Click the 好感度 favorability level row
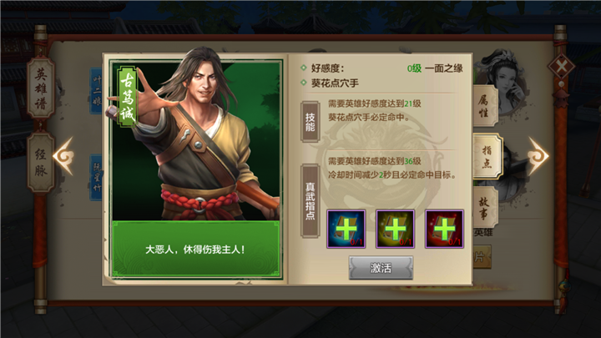 tap(381, 68)
